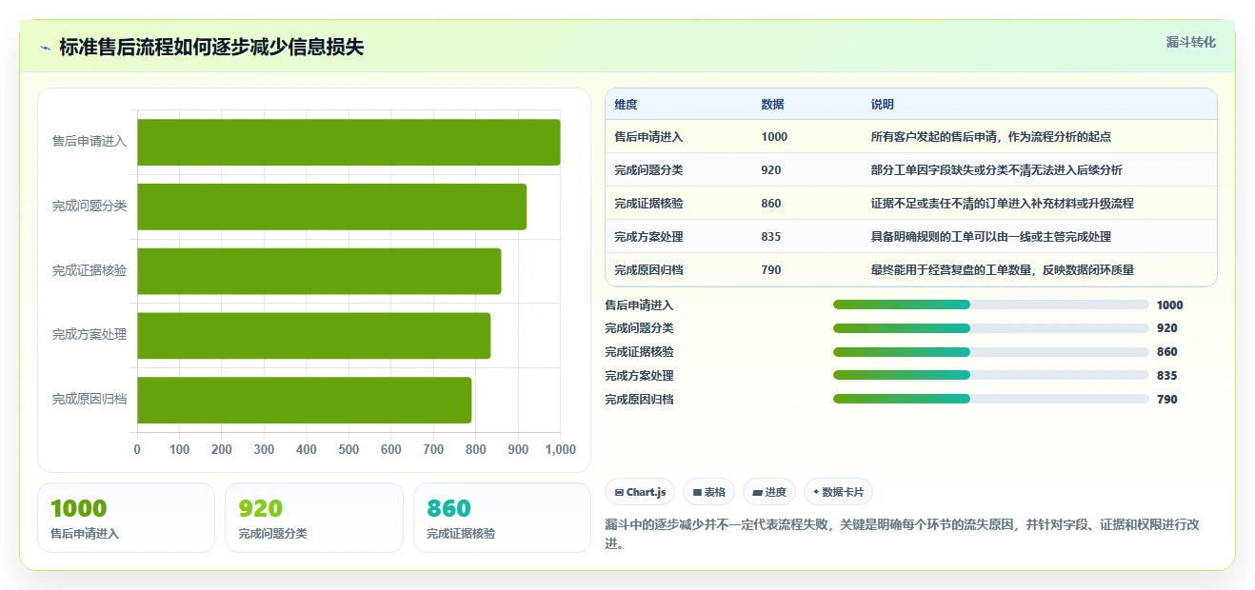The height and width of the screenshot is (590, 1255).
Task: Click the x-axis label 500
Action: click(x=349, y=449)
